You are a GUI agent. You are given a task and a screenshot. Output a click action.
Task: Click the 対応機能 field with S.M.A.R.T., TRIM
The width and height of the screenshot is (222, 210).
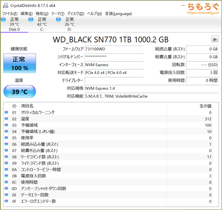152,96
